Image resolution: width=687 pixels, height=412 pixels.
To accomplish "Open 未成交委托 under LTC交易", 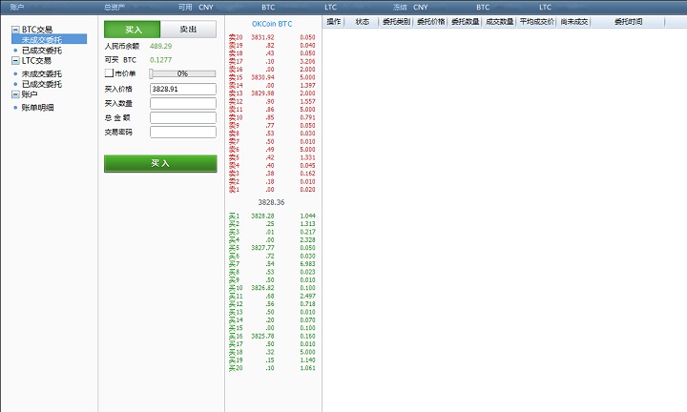I will 41,73.
